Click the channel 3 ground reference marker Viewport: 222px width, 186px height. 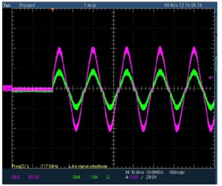7,88
